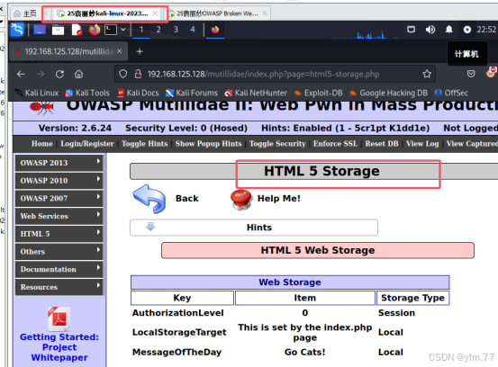The width and height of the screenshot is (498, 367).
Task: Expand Others sidebar menu
Action: tap(59, 252)
